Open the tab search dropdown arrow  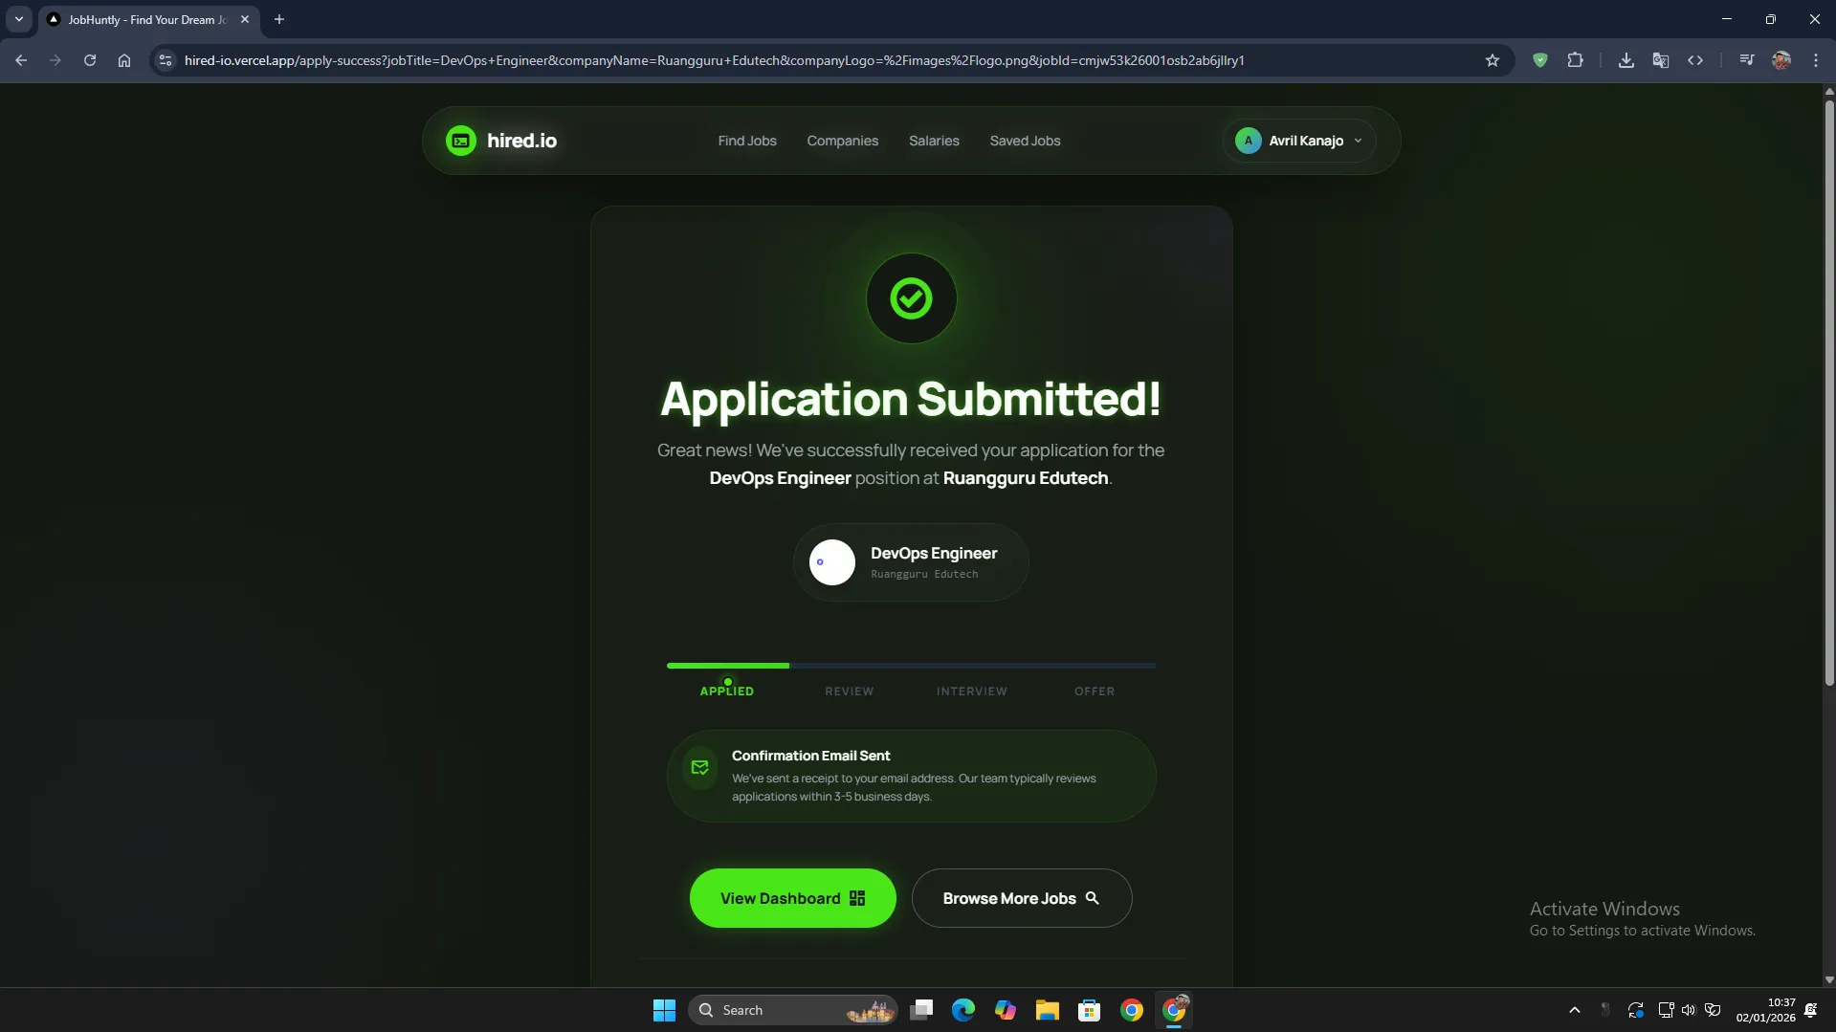click(18, 19)
